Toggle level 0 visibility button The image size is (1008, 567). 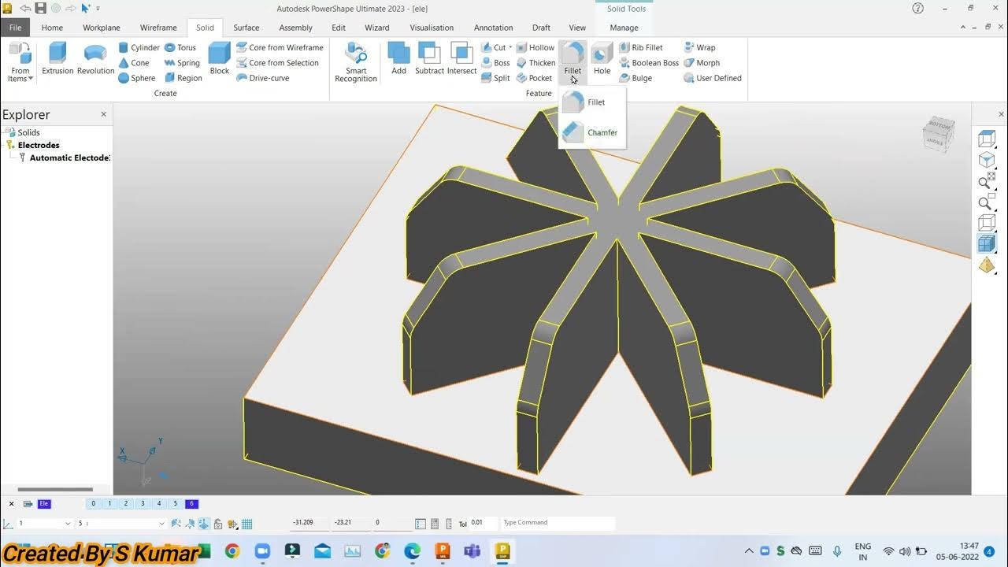(x=93, y=504)
